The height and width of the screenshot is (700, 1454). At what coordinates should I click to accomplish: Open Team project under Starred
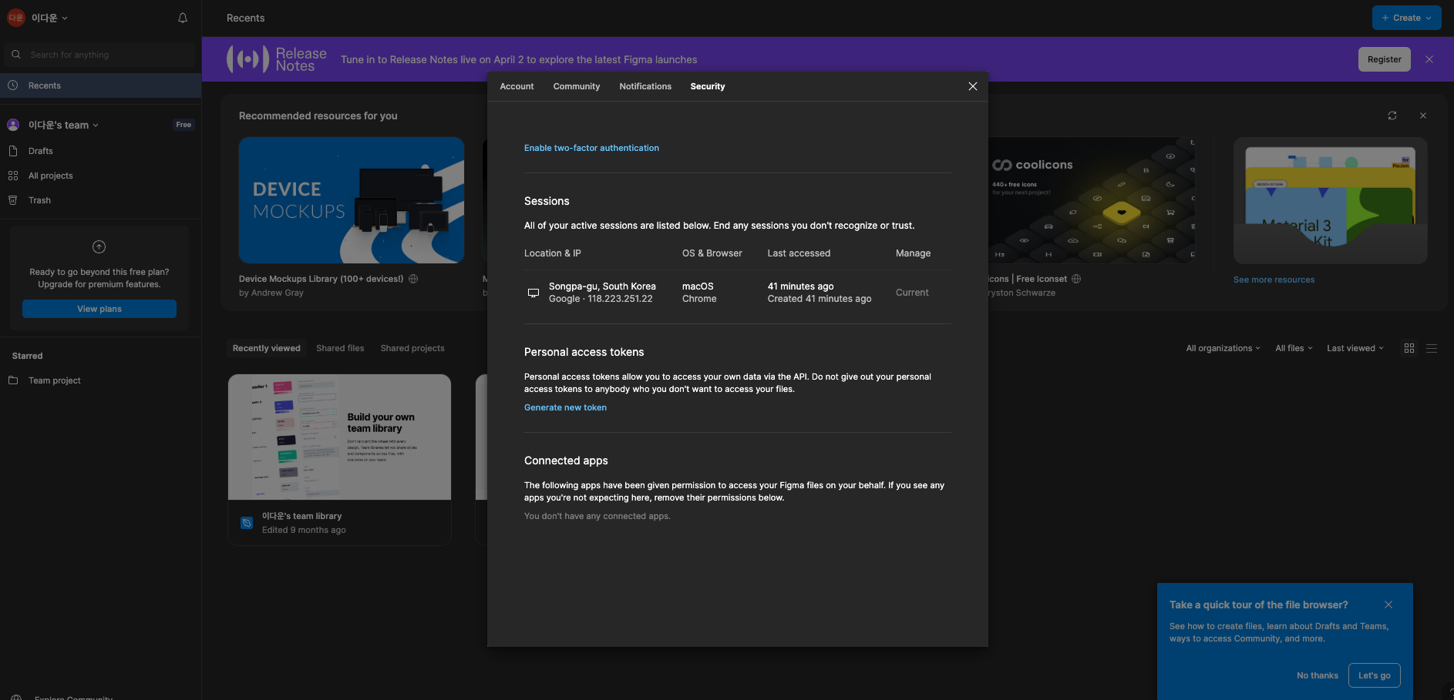pos(100,380)
